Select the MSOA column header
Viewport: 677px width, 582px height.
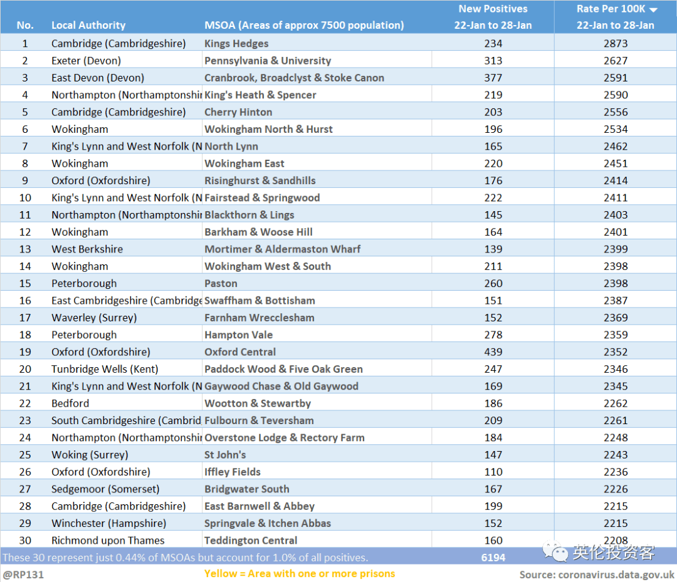tap(304, 26)
